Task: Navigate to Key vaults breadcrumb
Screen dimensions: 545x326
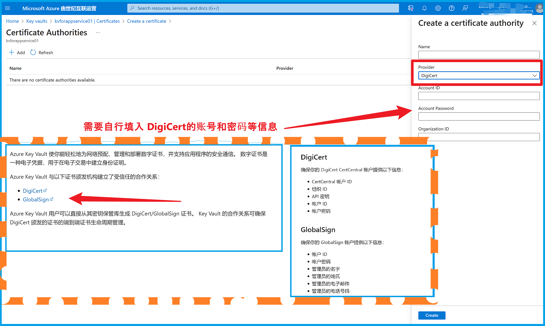Action: (x=37, y=21)
